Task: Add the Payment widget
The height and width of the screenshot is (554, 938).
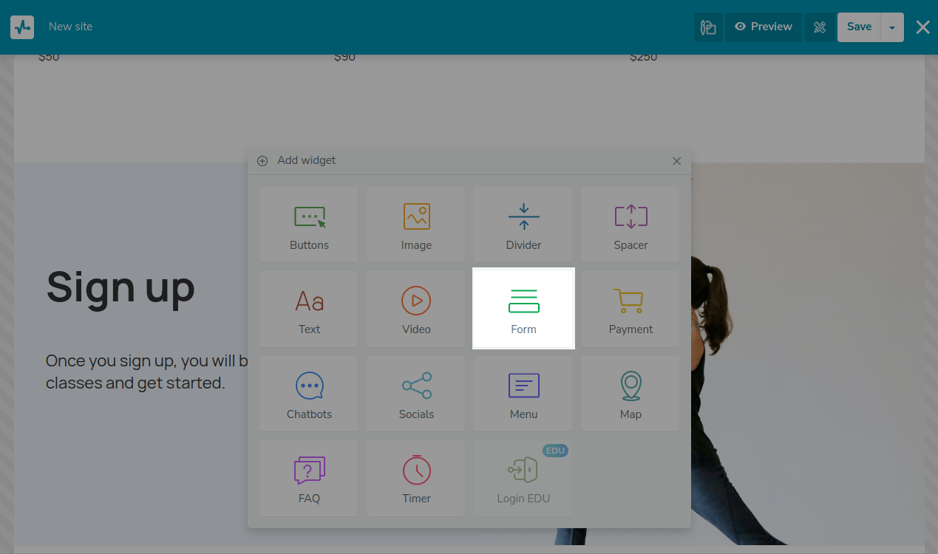Action: click(x=631, y=309)
